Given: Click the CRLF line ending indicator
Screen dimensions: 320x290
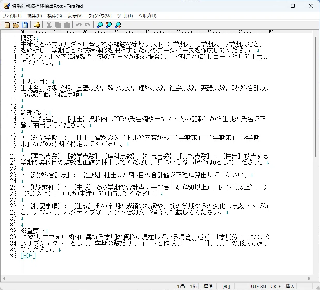Looking at the screenshot, I should click(x=275, y=287).
